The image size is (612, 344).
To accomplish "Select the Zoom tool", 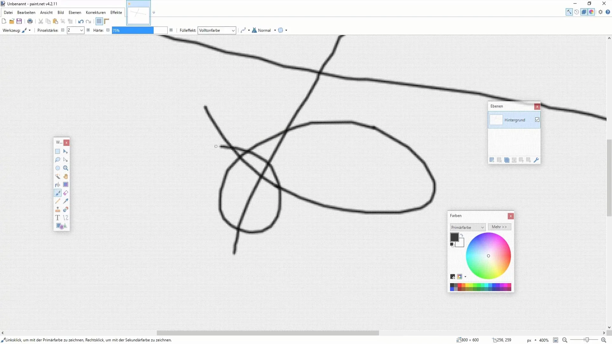I will [x=66, y=168].
